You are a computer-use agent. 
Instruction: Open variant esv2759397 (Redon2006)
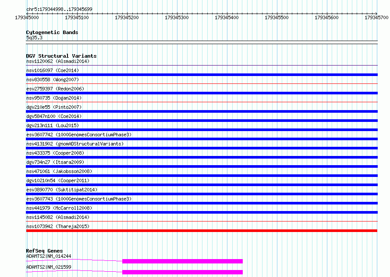click(x=55, y=89)
